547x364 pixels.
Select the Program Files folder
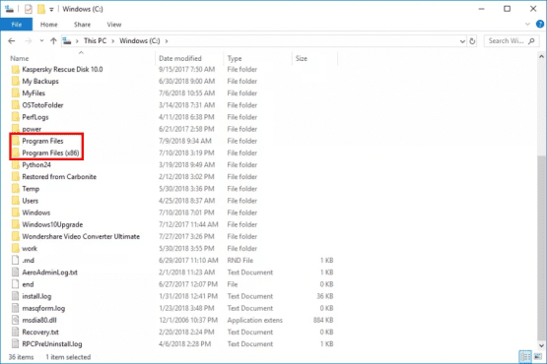coord(42,141)
